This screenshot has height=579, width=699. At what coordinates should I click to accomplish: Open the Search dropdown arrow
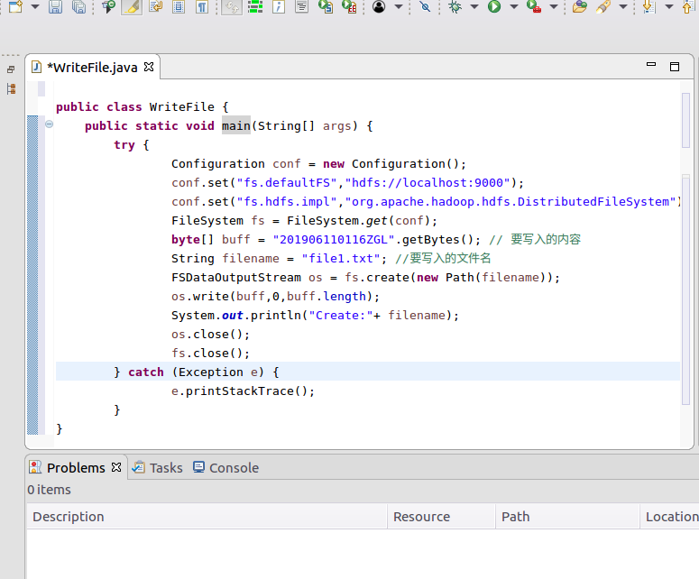623,6
